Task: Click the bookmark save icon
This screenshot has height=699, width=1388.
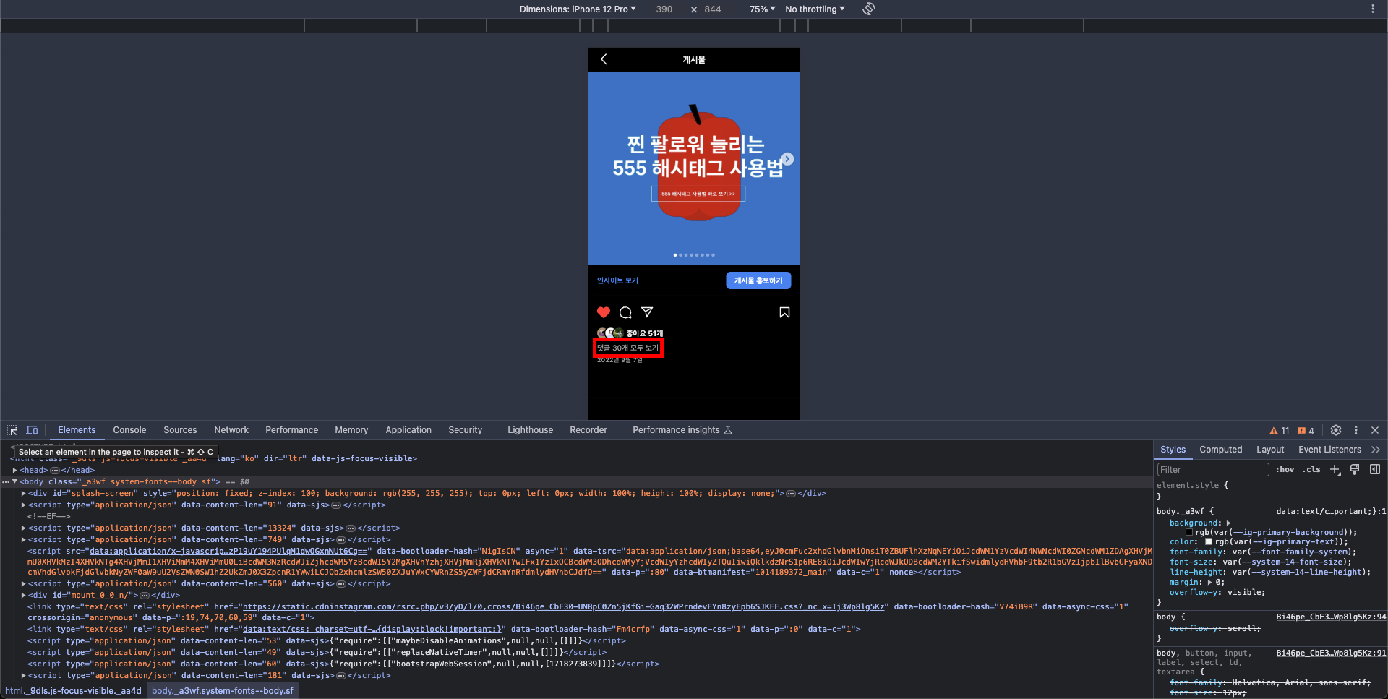Action: (784, 312)
